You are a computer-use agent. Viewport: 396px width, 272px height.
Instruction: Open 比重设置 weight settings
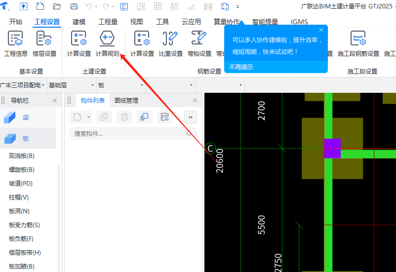pyautogui.click(x=171, y=43)
